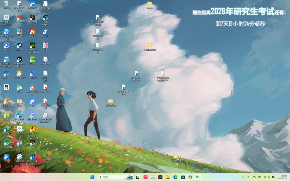
Task: Open the Steam desktop icon
Action: click(19, 46)
